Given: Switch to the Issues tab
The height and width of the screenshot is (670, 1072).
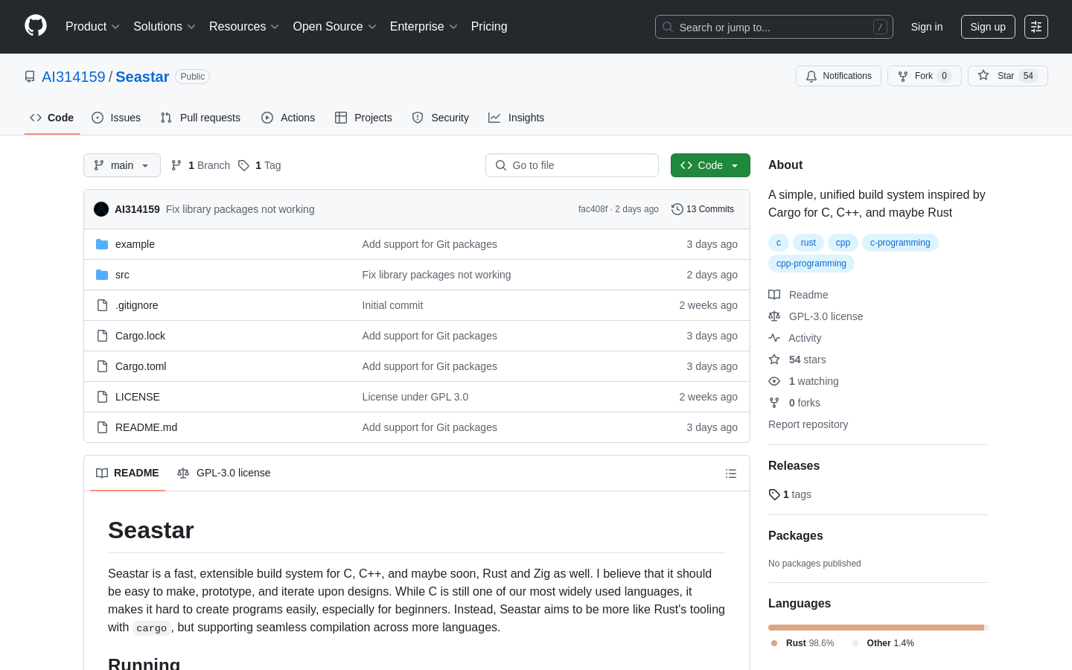Looking at the screenshot, I should pyautogui.click(x=116, y=118).
